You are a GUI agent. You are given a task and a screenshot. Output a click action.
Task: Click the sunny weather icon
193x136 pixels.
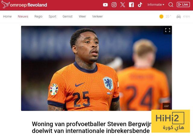click(161, 16)
